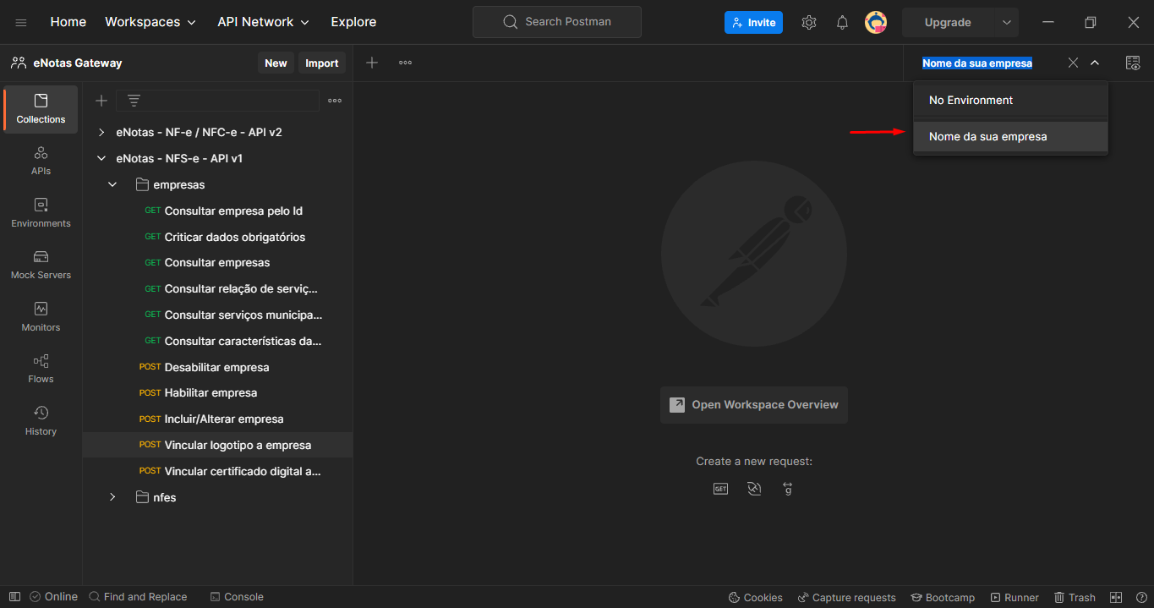The width and height of the screenshot is (1154, 608).
Task: Expand the nfes folder
Action: [x=112, y=497]
